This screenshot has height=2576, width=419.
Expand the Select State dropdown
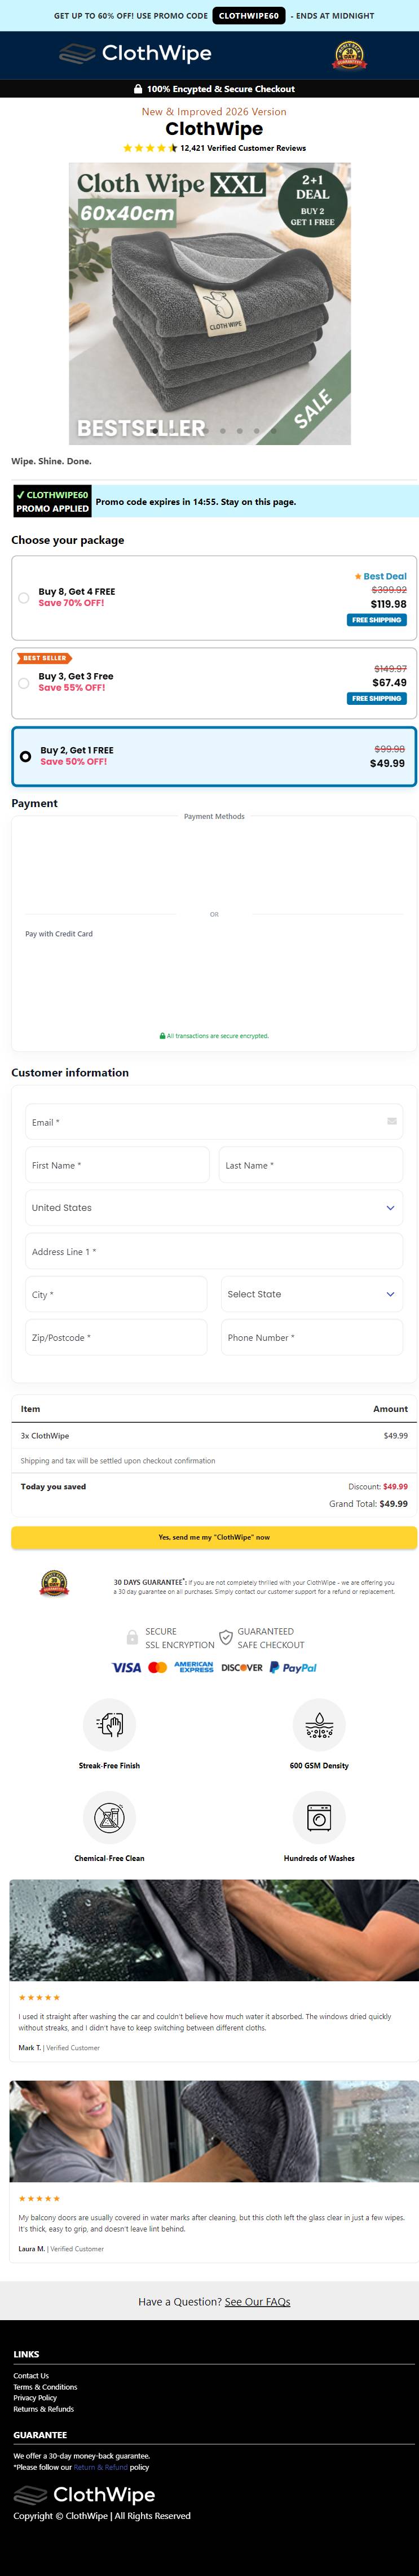[311, 1294]
